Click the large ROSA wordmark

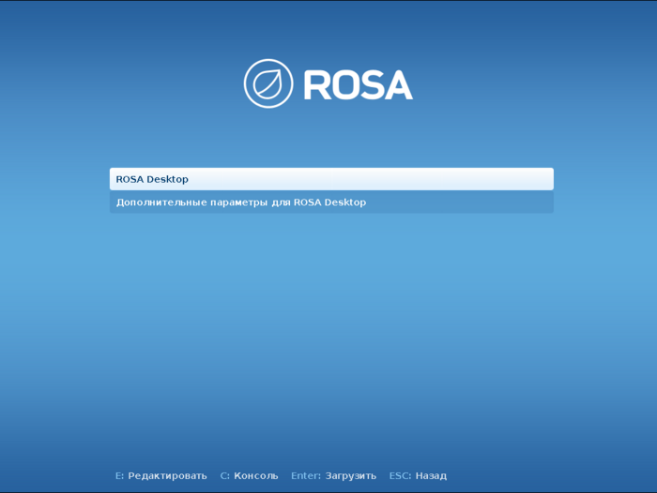[x=359, y=84]
